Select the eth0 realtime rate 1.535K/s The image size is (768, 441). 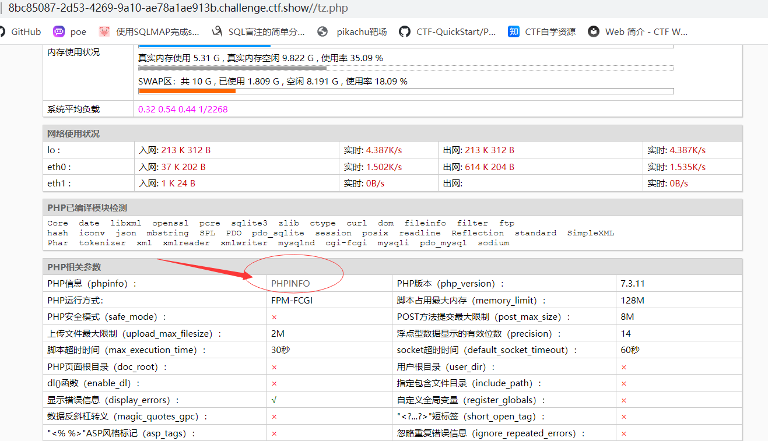(688, 167)
